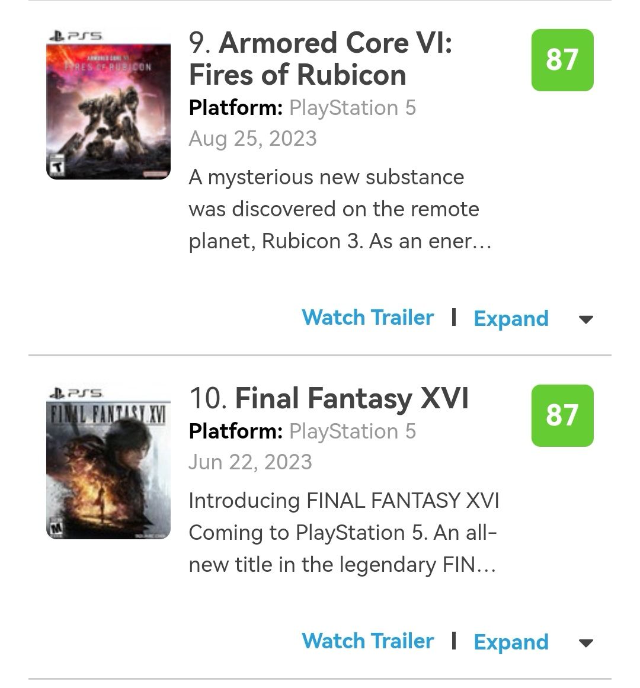This screenshot has height=688, width=640.
Task: Watch the trailer for Final Fantasy XVI
Action: tap(367, 641)
